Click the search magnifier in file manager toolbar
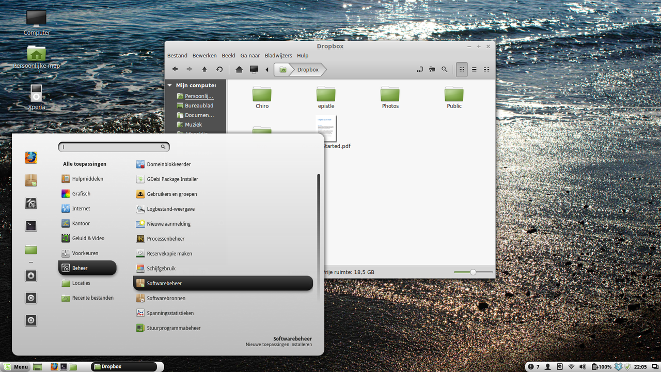 [x=444, y=69]
